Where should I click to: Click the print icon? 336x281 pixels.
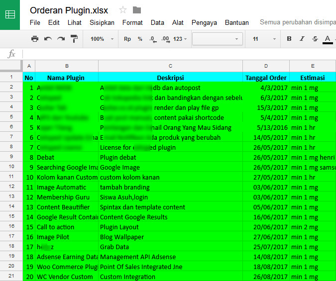coord(35,39)
